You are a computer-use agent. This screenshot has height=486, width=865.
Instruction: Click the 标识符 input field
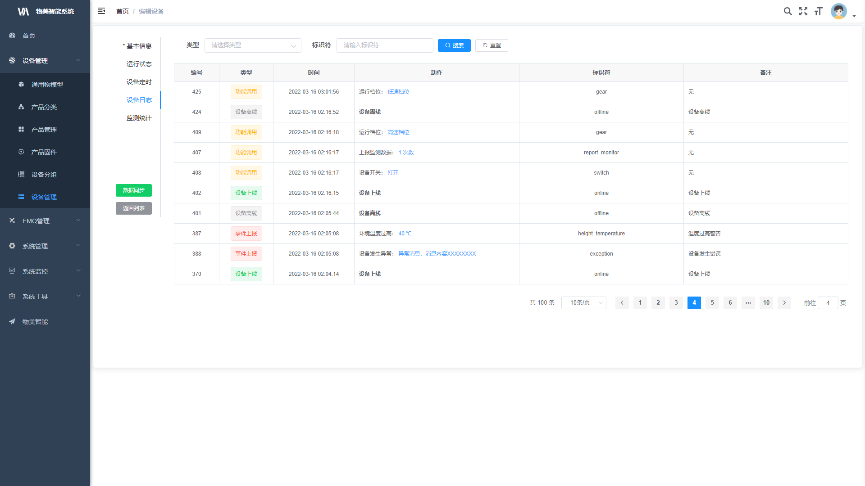pos(384,45)
